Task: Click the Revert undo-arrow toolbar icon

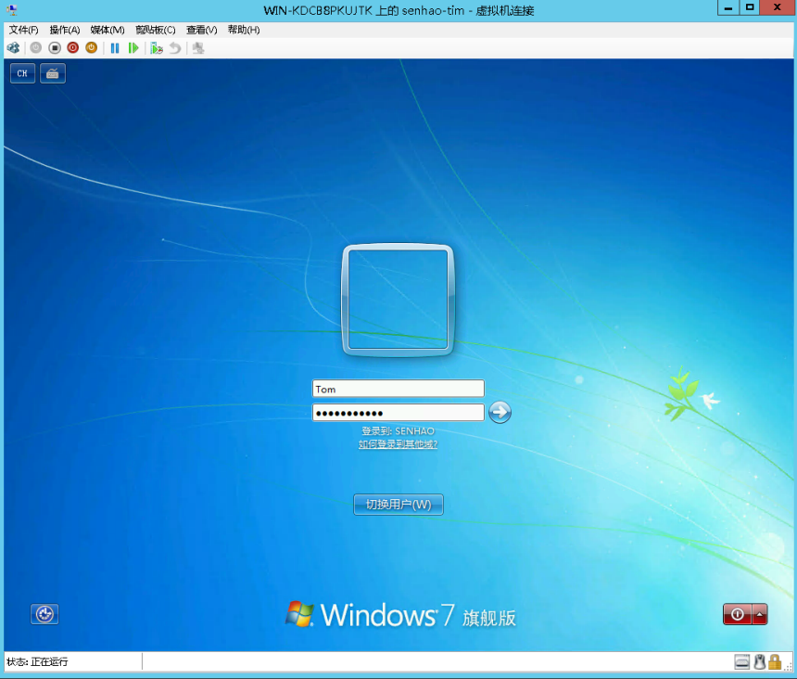Action: [175, 48]
